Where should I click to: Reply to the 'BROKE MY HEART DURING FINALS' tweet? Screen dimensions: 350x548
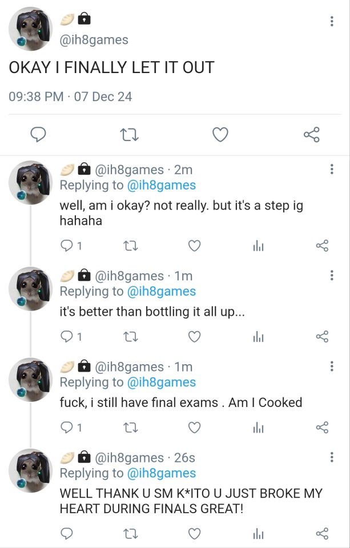tap(67, 534)
